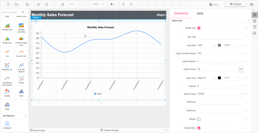Select the SubReport widget
Viewport: 258px width, 133px height.
tap(7, 125)
